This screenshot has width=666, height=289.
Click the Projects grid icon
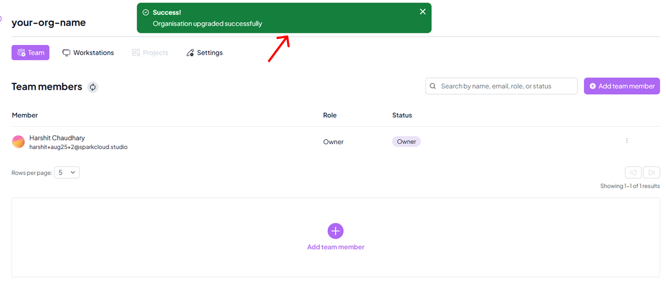point(136,52)
